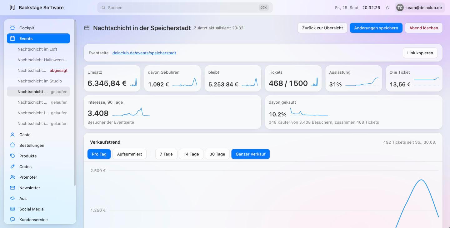Image resolution: width=450 pixels, height=228 pixels.
Task: Click the davon gekauft sparkline
Action: 309,112
